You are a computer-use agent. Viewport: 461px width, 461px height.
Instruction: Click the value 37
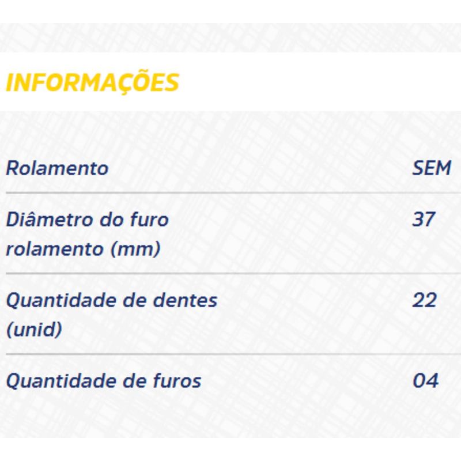pos(424,220)
